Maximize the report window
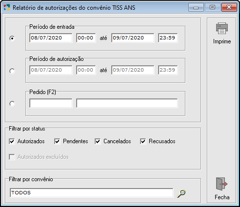240x207 pixels. point(212,7)
